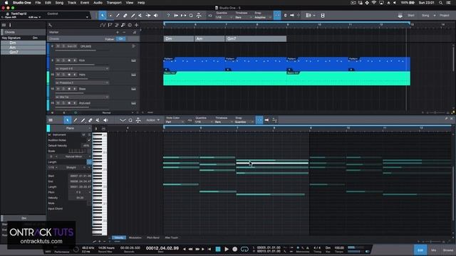Open the arrange Timebase dropdown
The height and width of the screenshot is (256, 456).
coord(243,17)
